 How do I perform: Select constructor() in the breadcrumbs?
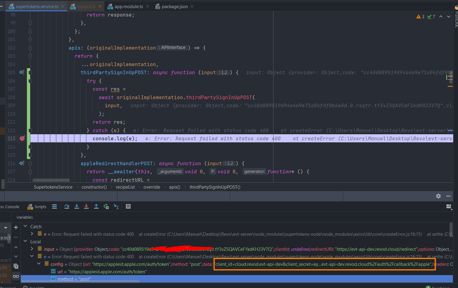tap(94, 187)
